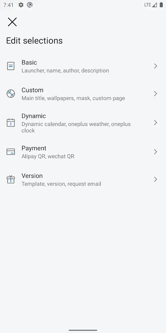Expand Basic with its chevron arrow
The height and width of the screenshot is (333, 166).
tap(156, 66)
